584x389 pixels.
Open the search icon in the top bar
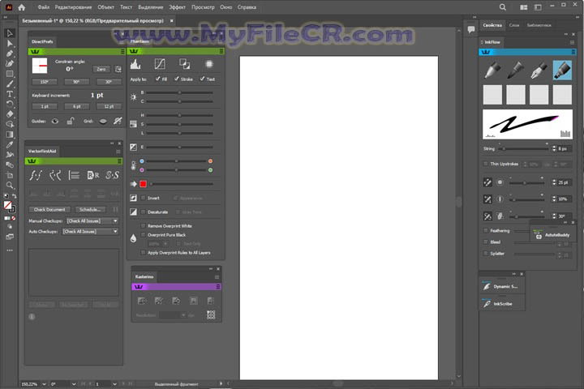pos(502,7)
